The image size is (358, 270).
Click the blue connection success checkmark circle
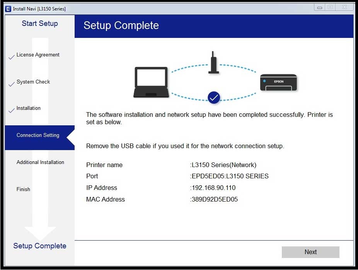[214, 97]
